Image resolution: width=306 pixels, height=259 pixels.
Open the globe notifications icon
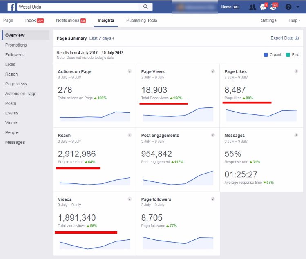tap(273, 7)
